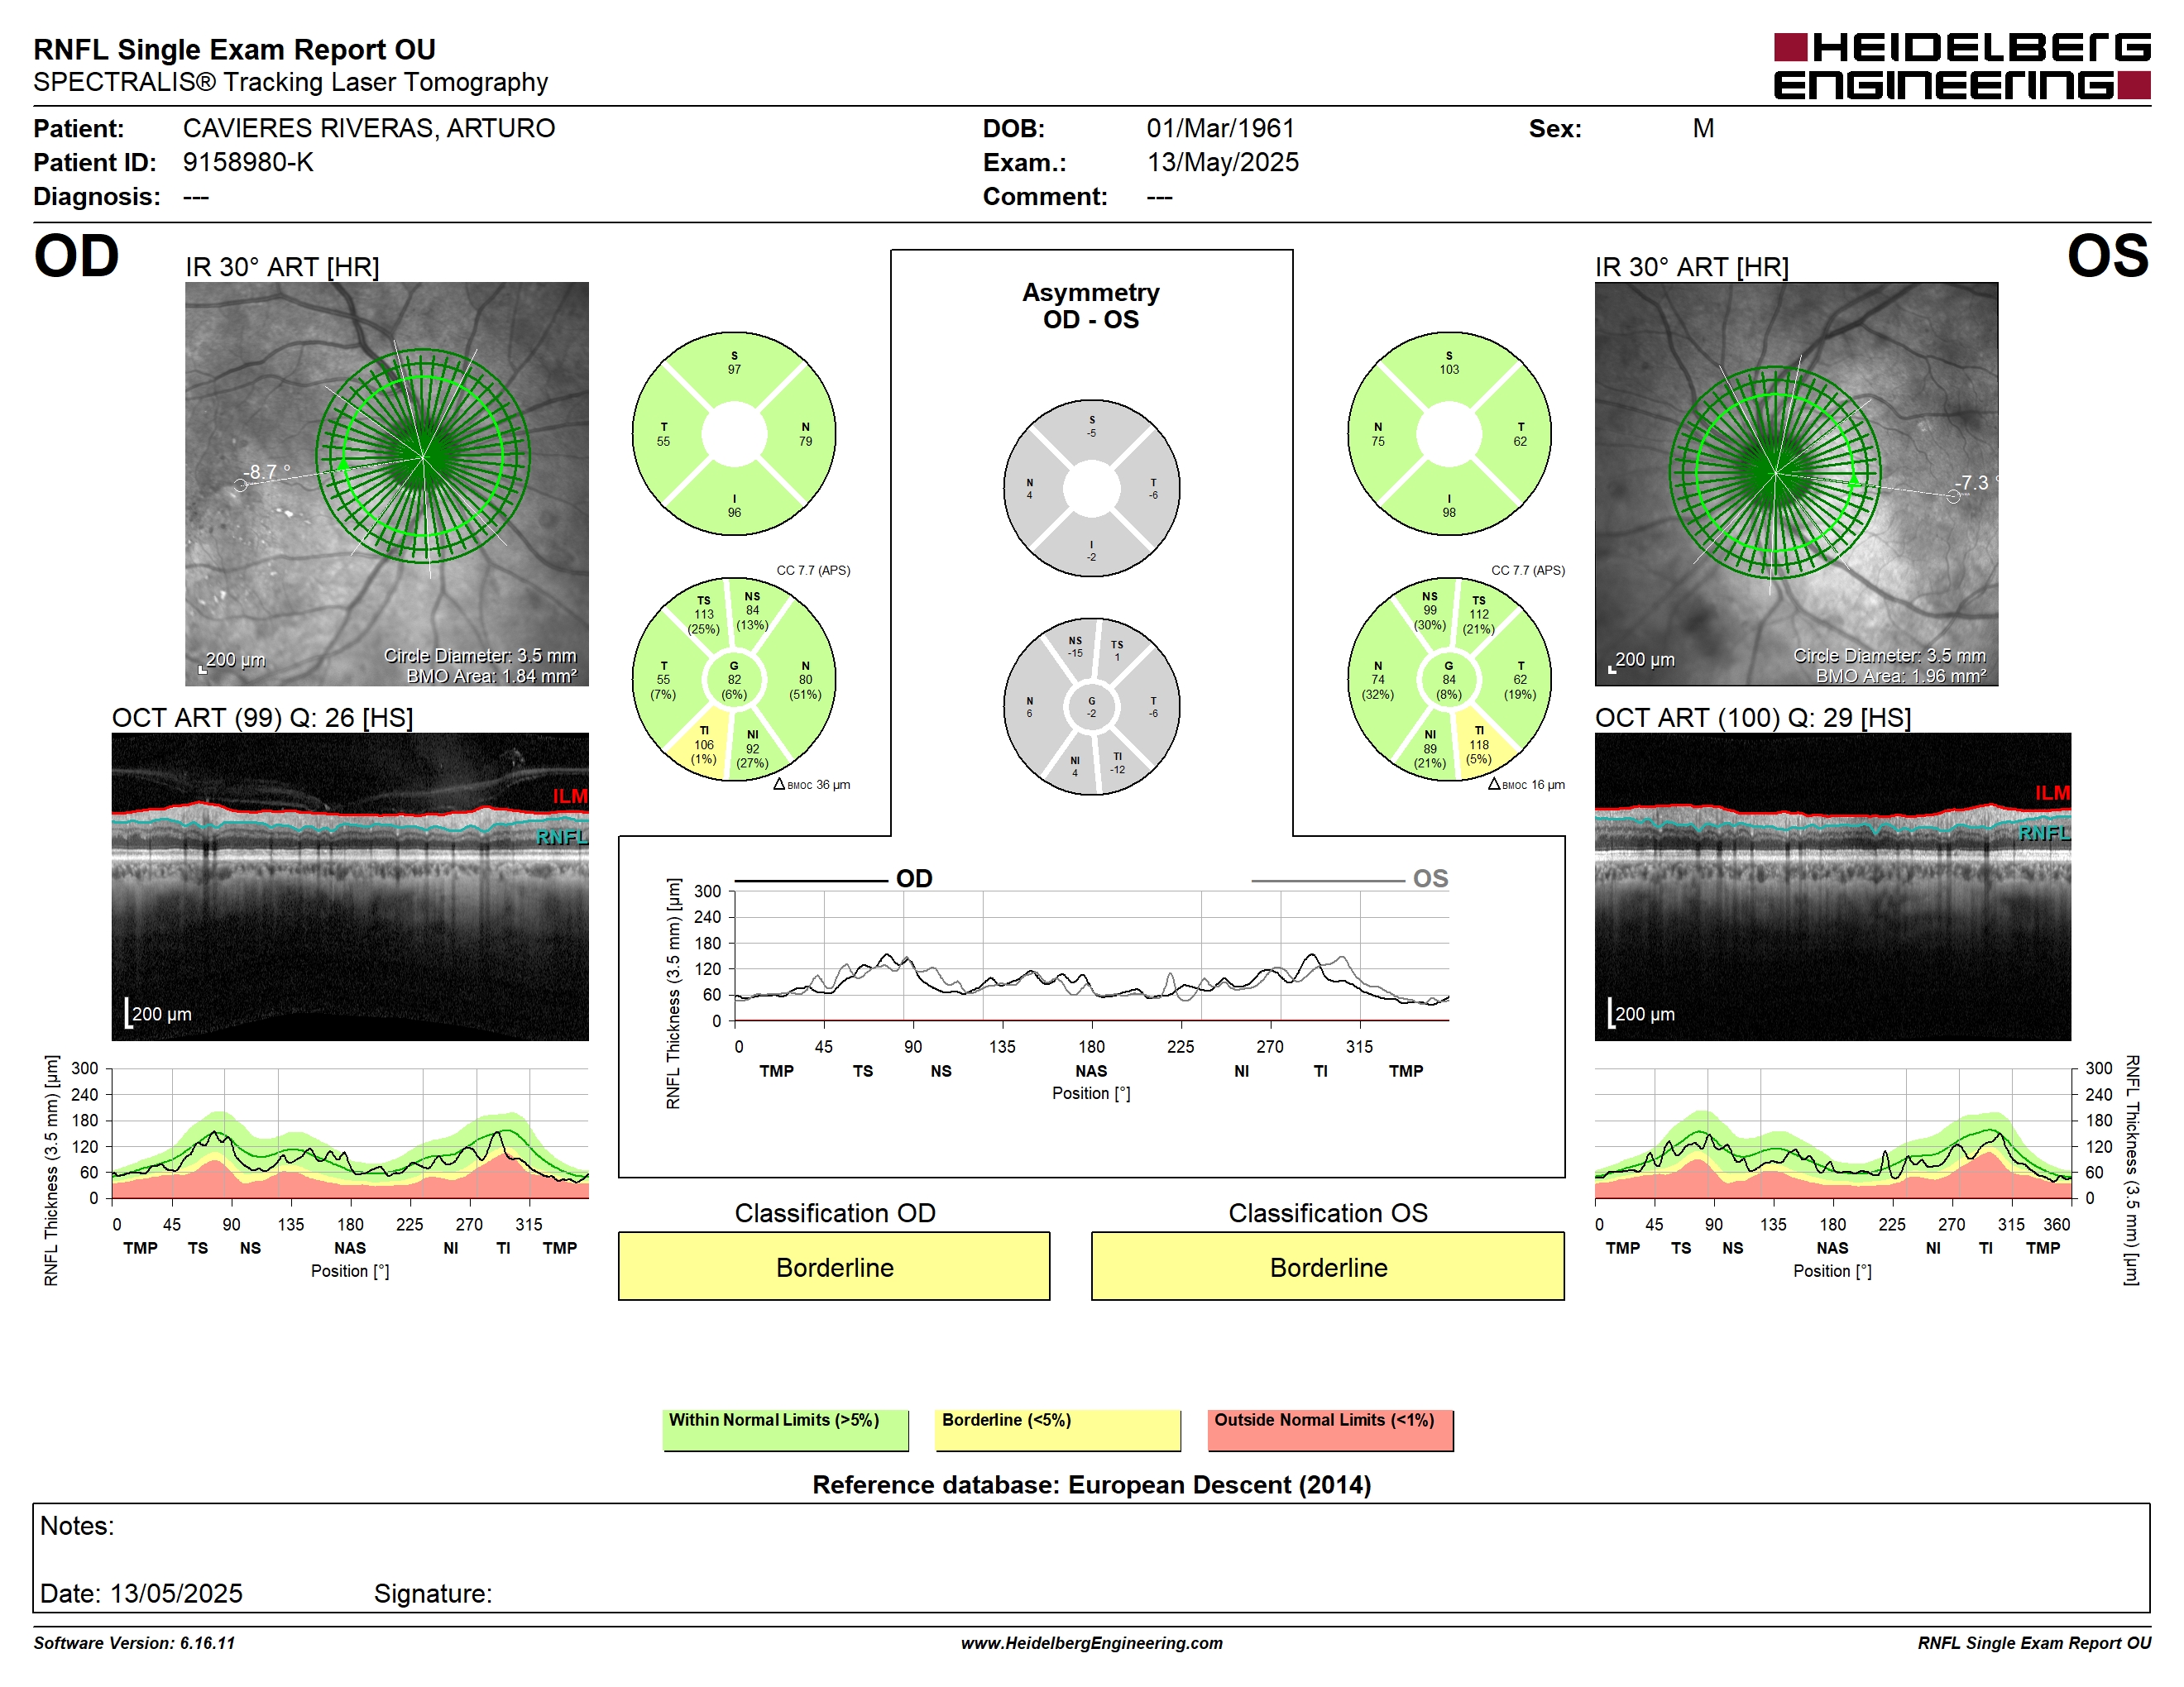The width and height of the screenshot is (2184, 1687).
Task: Click BMO Area: 1.96 mm² caption
Action: pos(1901,676)
